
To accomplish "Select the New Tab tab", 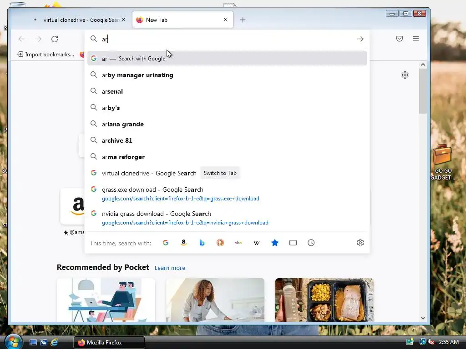I will [182, 20].
